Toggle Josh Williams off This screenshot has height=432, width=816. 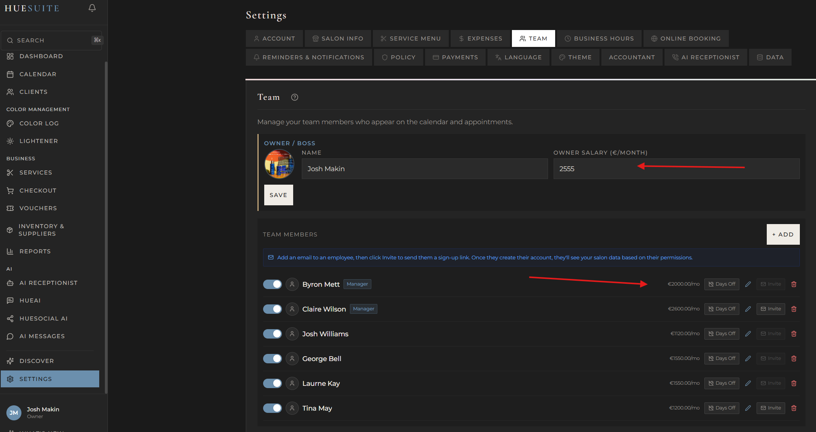(272, 334)
